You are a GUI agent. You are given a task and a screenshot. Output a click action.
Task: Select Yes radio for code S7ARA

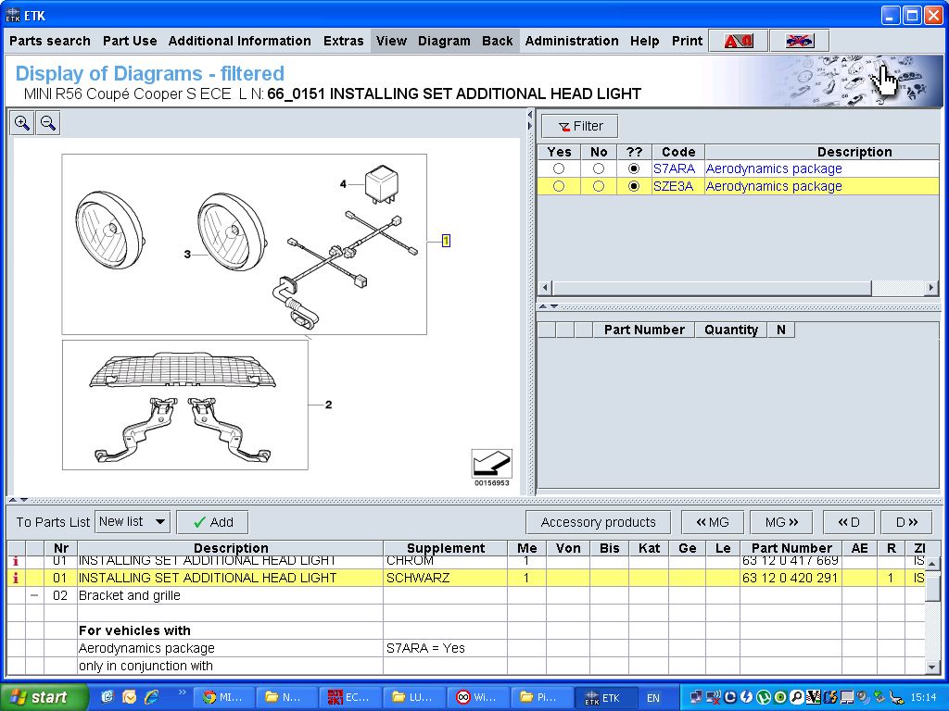pyautogui.click(x=559, y=168)
